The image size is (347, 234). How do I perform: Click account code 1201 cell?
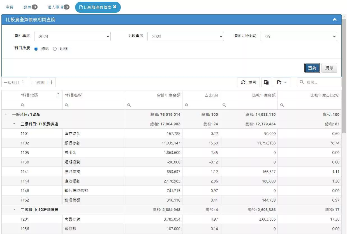point(32,219)
